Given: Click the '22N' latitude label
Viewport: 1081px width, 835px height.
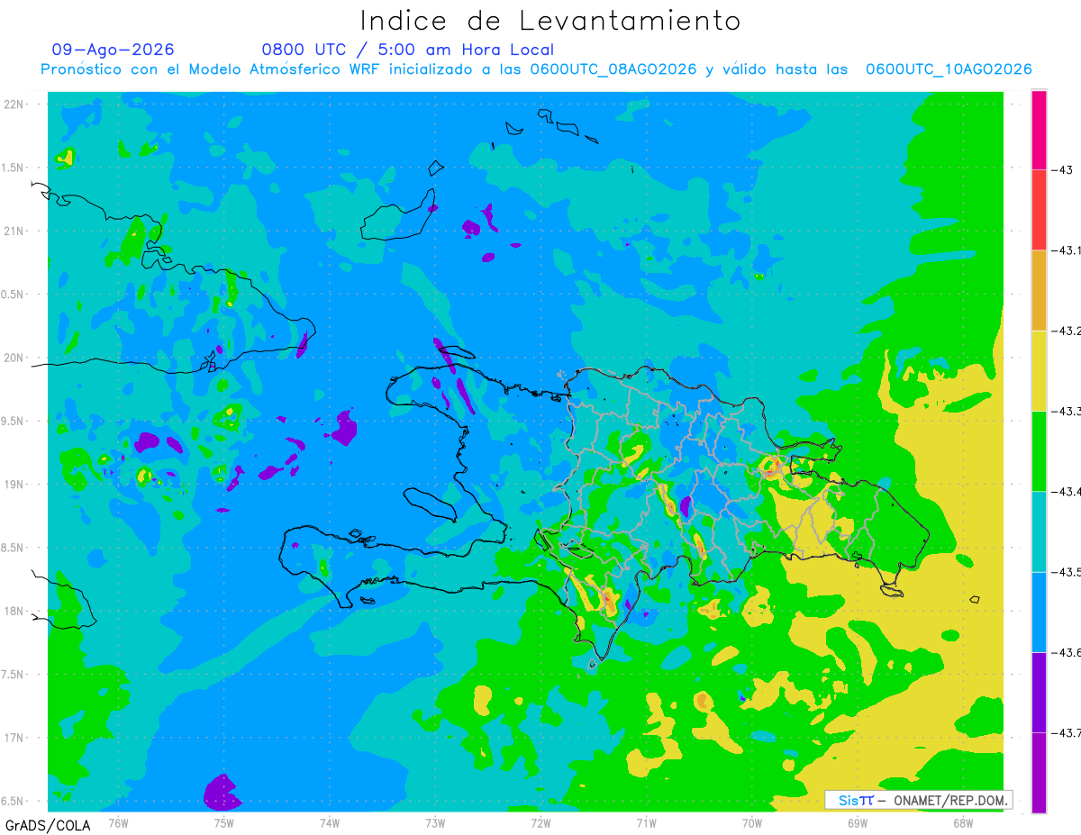Looking at the screenshot, I should click(15, 104).
